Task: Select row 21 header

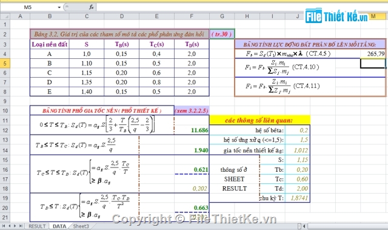Action: tap(5, 217)
